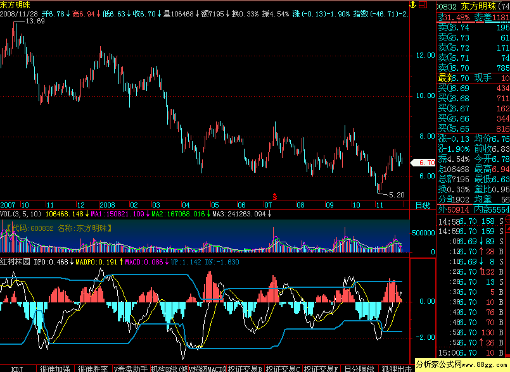Viewport: 510px width, 372px height.
Task: Click the 600832 东方明珠 header in the quote panel
Action: click(x=473, y=6)
